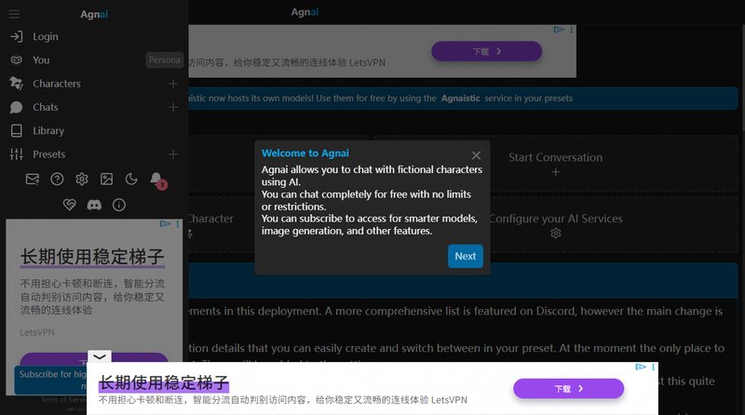The image size is (745, 415).
Task: Close the Welcome to Agnai dialog
Action: 476,155
